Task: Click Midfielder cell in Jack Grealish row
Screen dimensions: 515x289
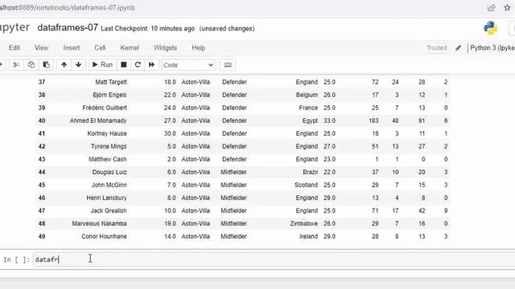Action: [x=233, y=210]
